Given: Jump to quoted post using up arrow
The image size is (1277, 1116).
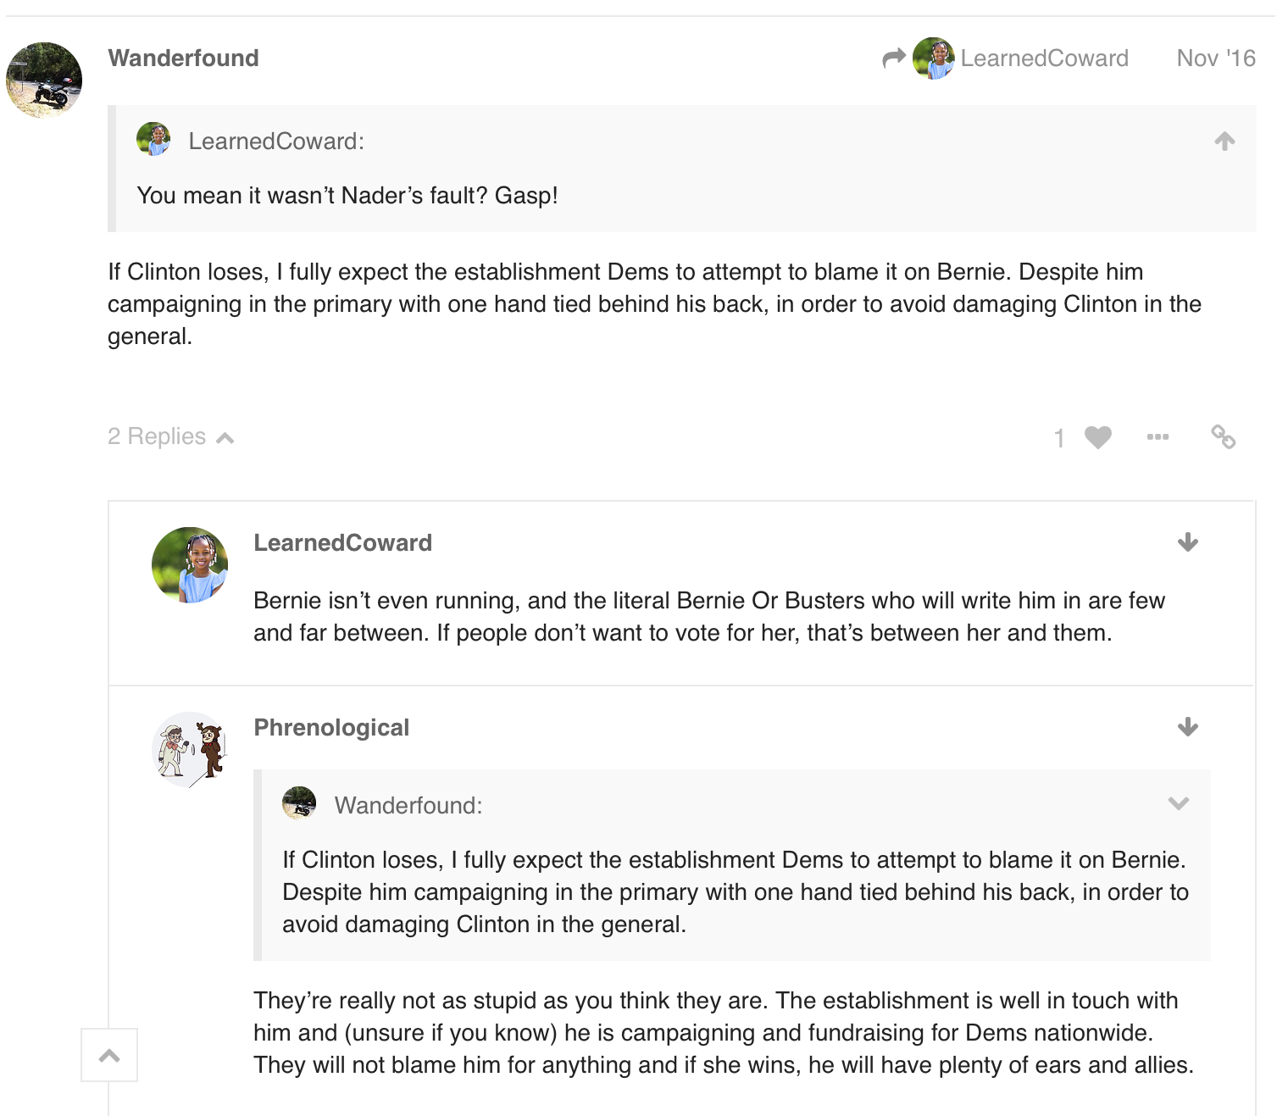Looking at the screenshot, I should [1224, 141].
